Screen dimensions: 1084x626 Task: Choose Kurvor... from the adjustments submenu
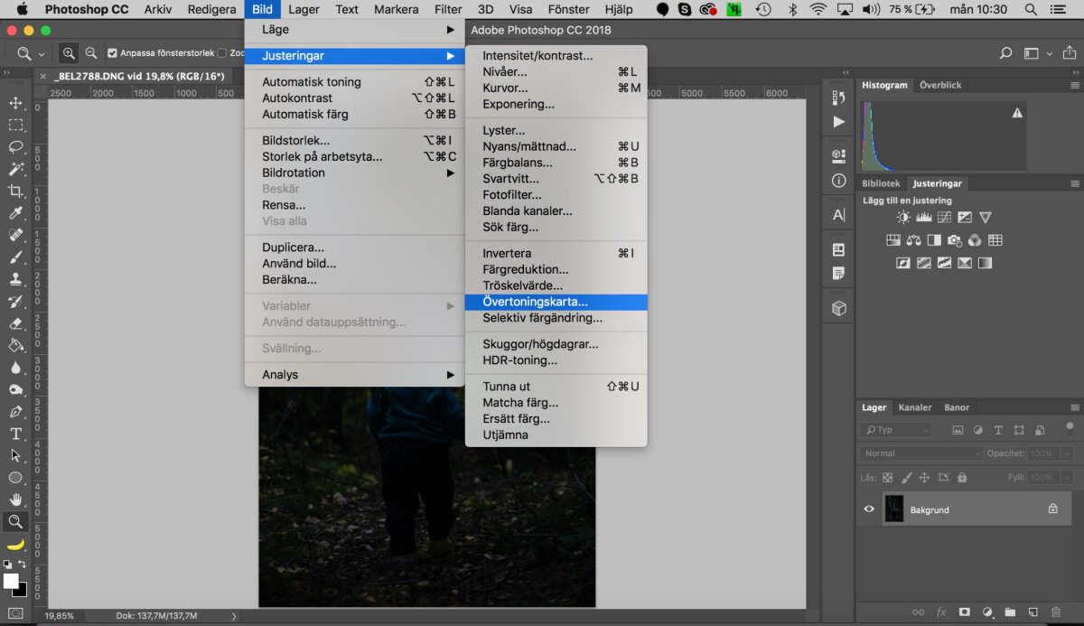click(556, 88)
